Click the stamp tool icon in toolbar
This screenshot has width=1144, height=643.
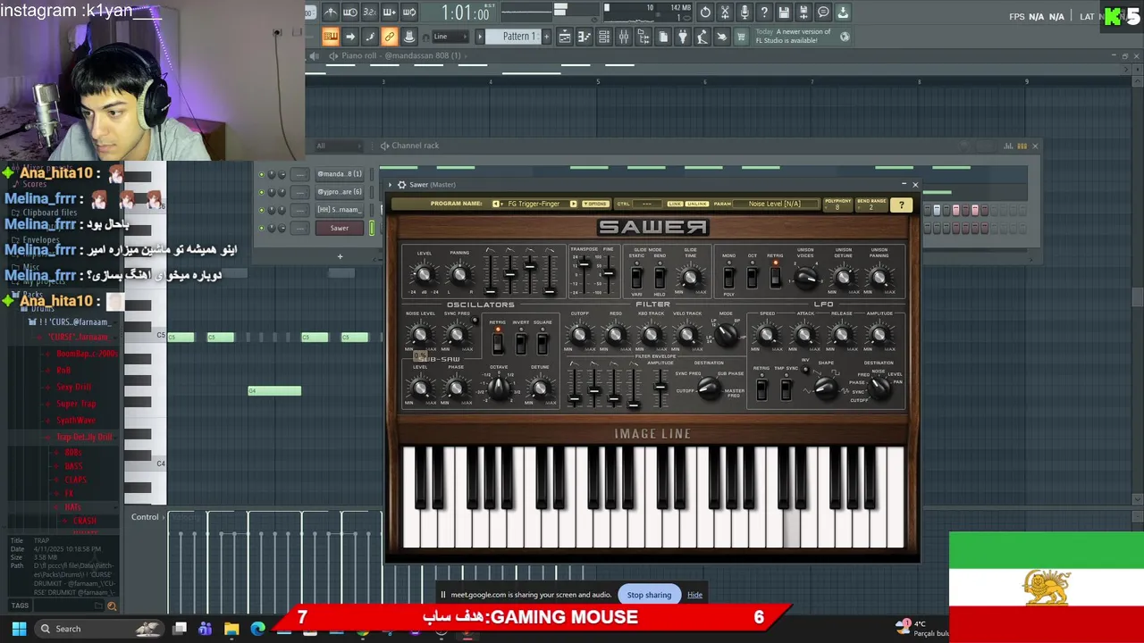click(x=408, y=37)
